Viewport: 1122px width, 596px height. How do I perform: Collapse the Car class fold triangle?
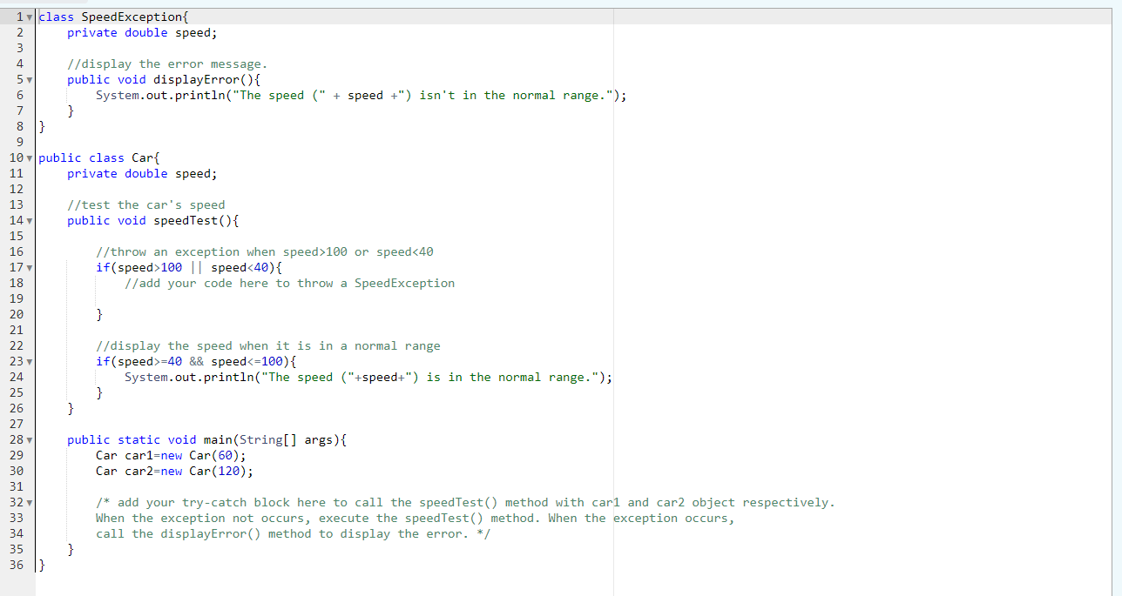(x=30, y=157)
